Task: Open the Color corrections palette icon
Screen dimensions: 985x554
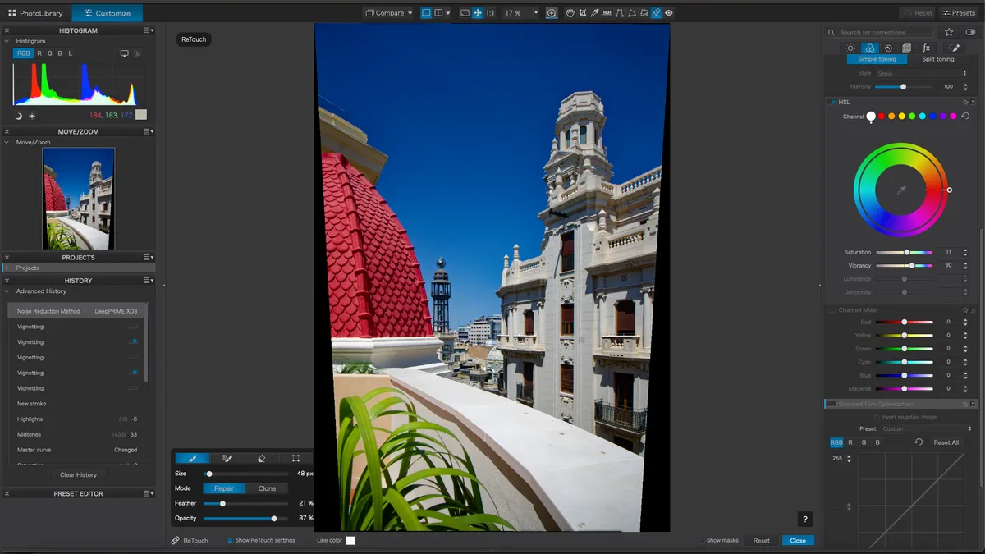Action: click(869, 48)
